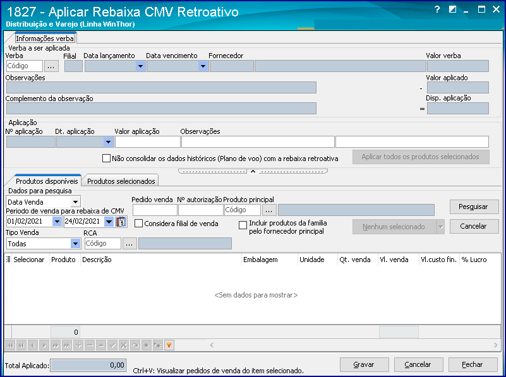Expand Tipo Venda 'Todas' dropdown
Image resolution: width=506 pixels, height=377 pixels.
point(75,244)
